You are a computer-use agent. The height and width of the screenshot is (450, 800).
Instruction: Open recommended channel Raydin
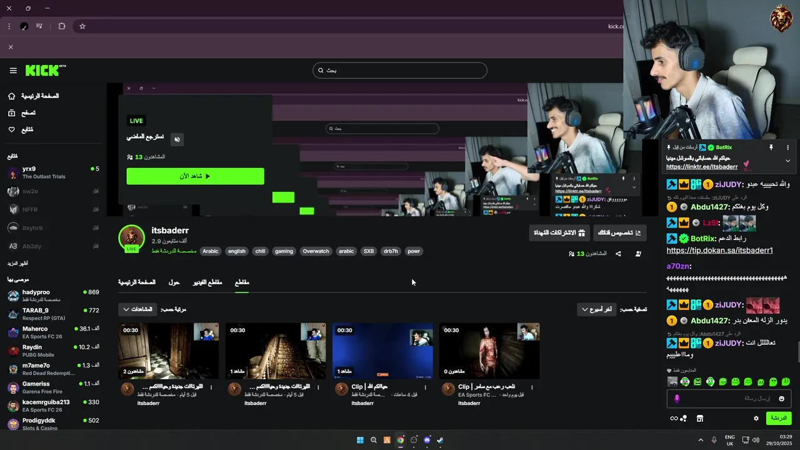(53, 351)
